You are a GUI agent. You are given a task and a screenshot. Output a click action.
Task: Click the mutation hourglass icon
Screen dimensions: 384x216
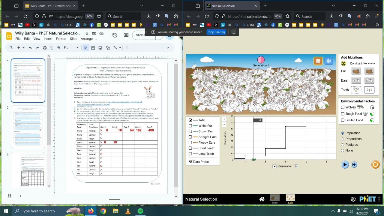[343, 63]
